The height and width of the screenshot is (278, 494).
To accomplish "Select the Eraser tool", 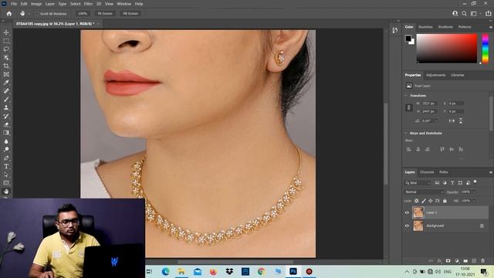I will click(6, 124).
